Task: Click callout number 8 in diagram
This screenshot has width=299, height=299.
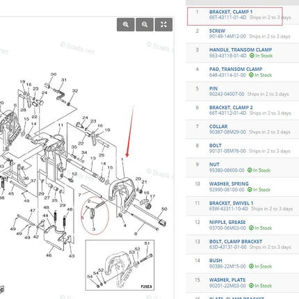Action: [136, 234]
